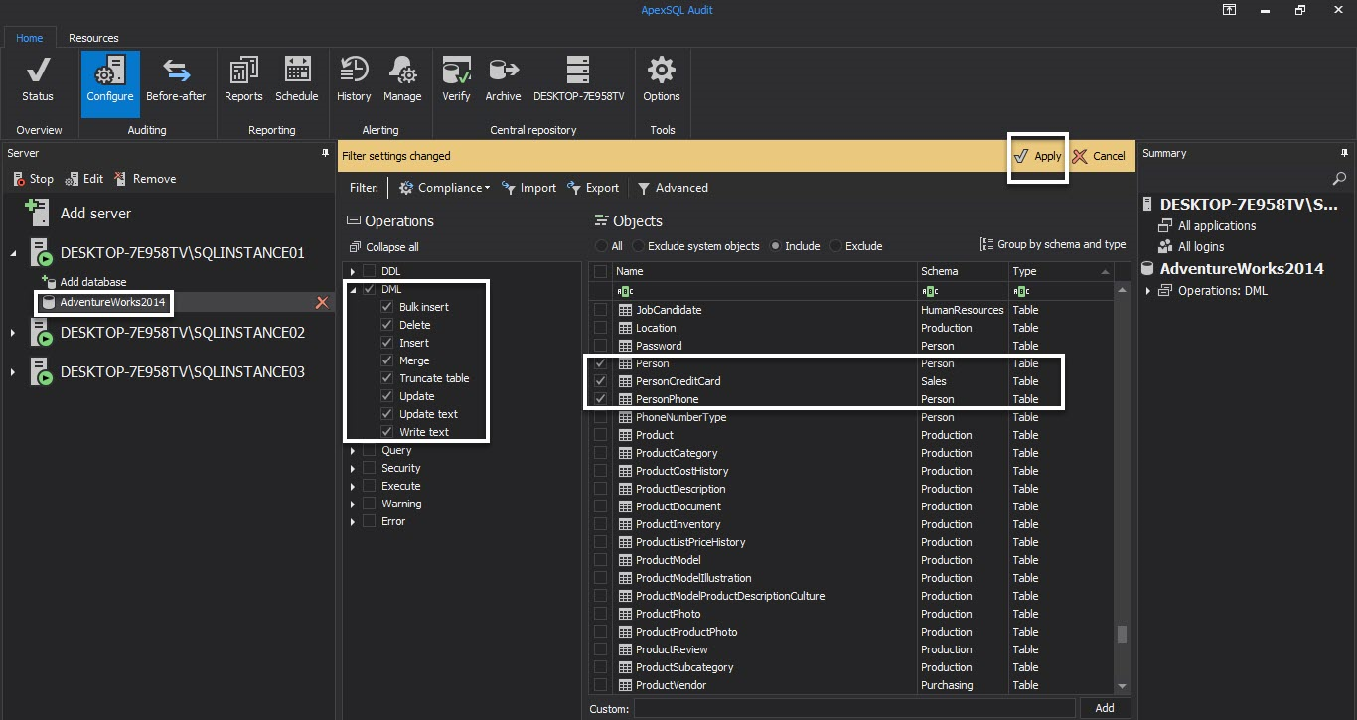
Task: Open the Advanced filter icon
Action: coord(673,188)
